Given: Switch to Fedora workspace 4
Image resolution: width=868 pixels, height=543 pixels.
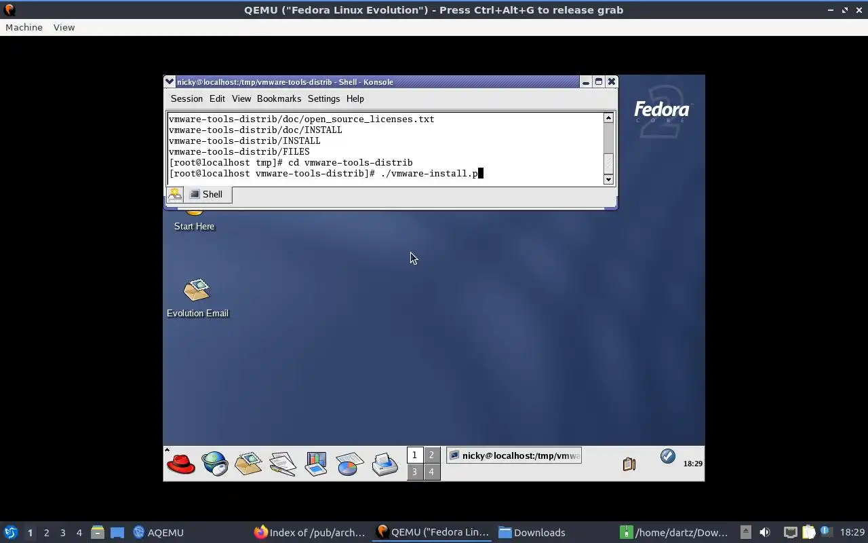Looking at the screenshot, I should 431,472.
